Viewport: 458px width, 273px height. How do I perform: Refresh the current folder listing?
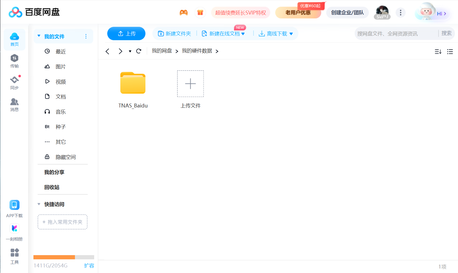point(139,51)
